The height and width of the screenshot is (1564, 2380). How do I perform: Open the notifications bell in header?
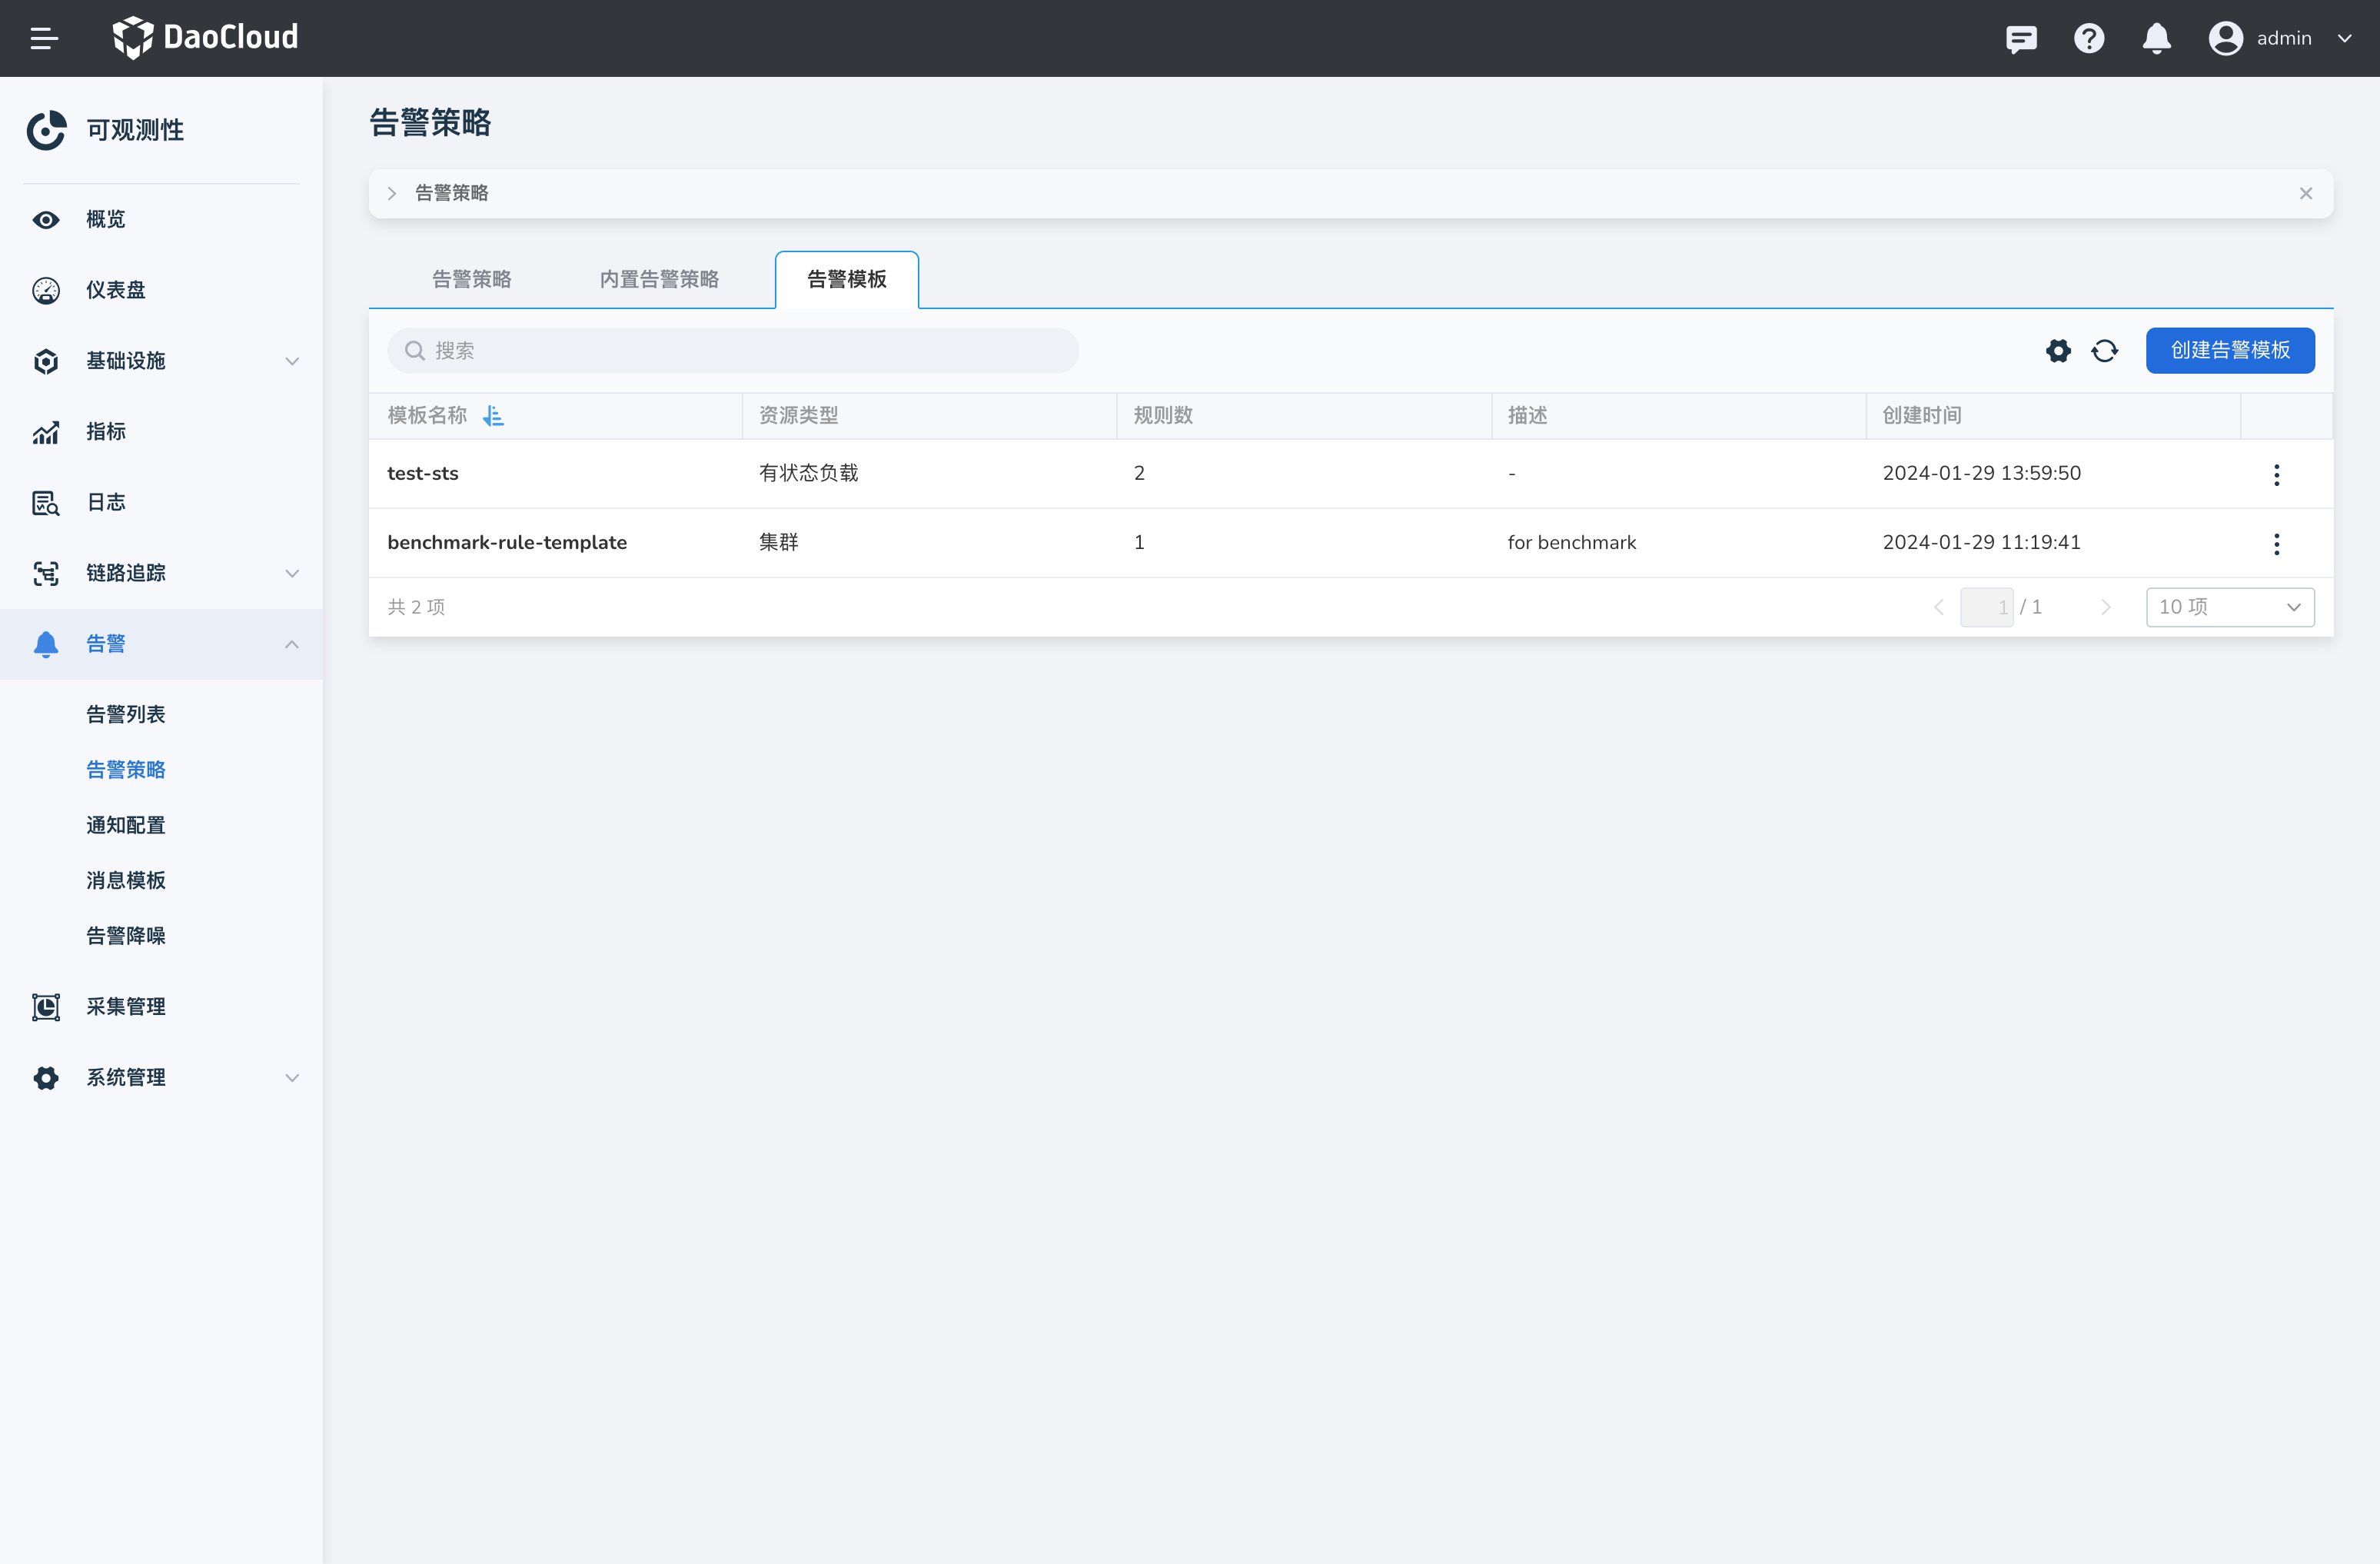(2156, 38)
